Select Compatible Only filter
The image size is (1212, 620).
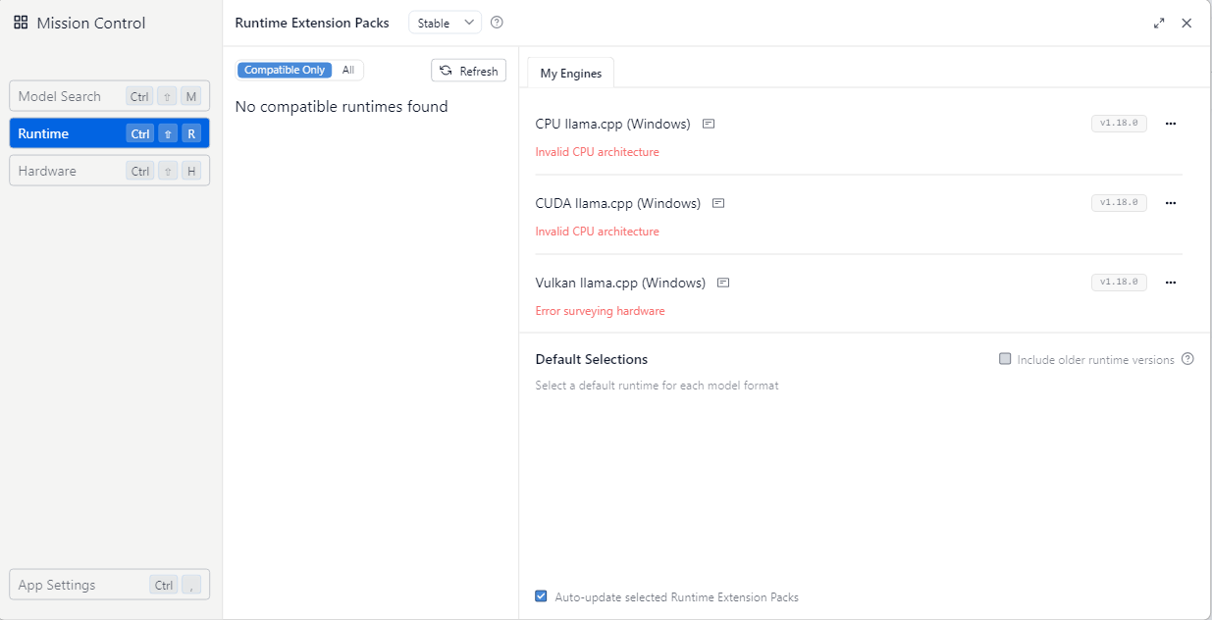tap(285, 71)
